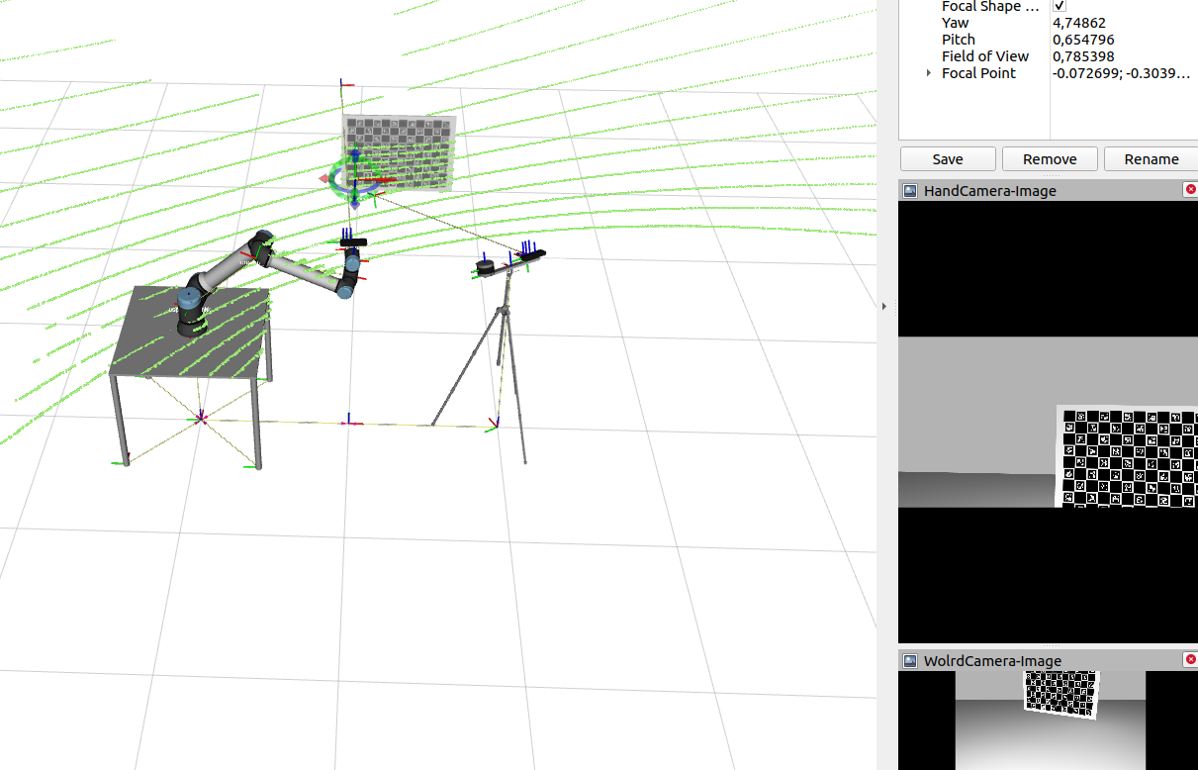Close the HandCamera-Image display panel
1198x770 pixels.
pos(1190,189)
